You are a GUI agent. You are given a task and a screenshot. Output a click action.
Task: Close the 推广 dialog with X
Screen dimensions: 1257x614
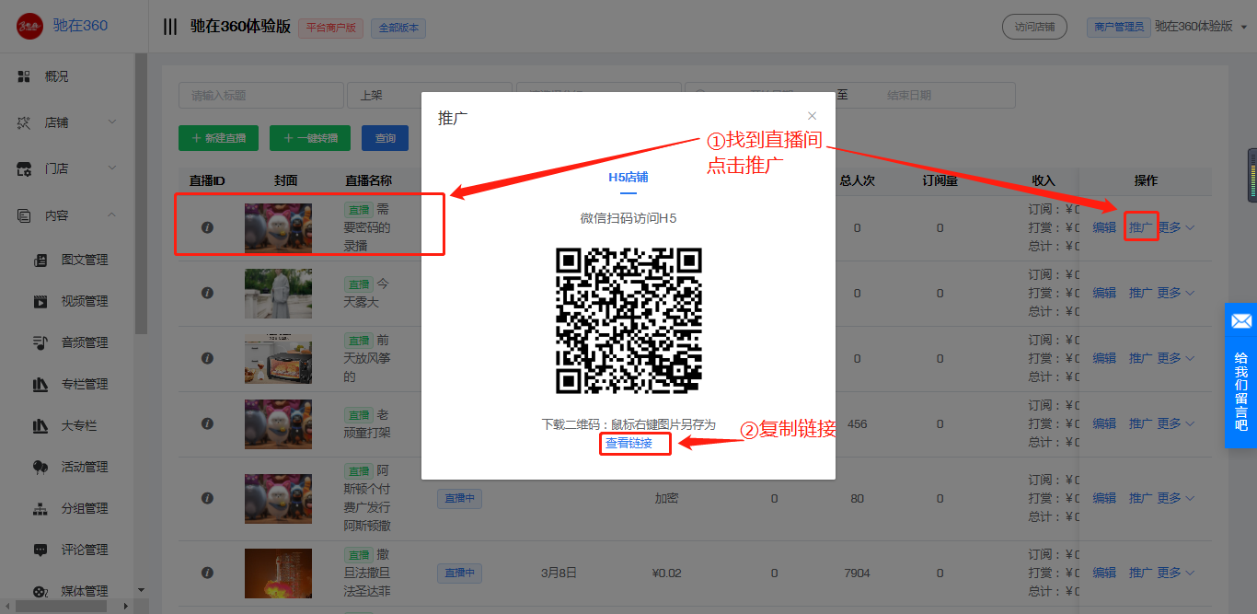coord(812,116)
